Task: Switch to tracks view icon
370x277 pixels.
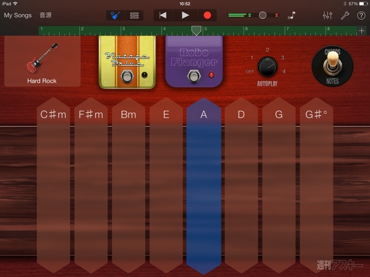Action: 134,15
